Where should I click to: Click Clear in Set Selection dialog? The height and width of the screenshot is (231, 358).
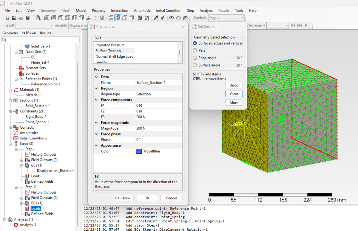pos(234,94)
